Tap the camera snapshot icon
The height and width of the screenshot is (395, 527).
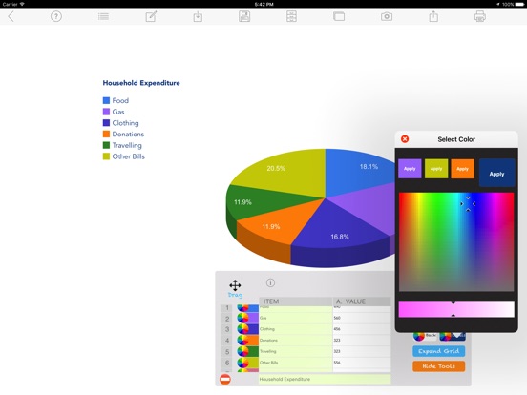point(387,16)
